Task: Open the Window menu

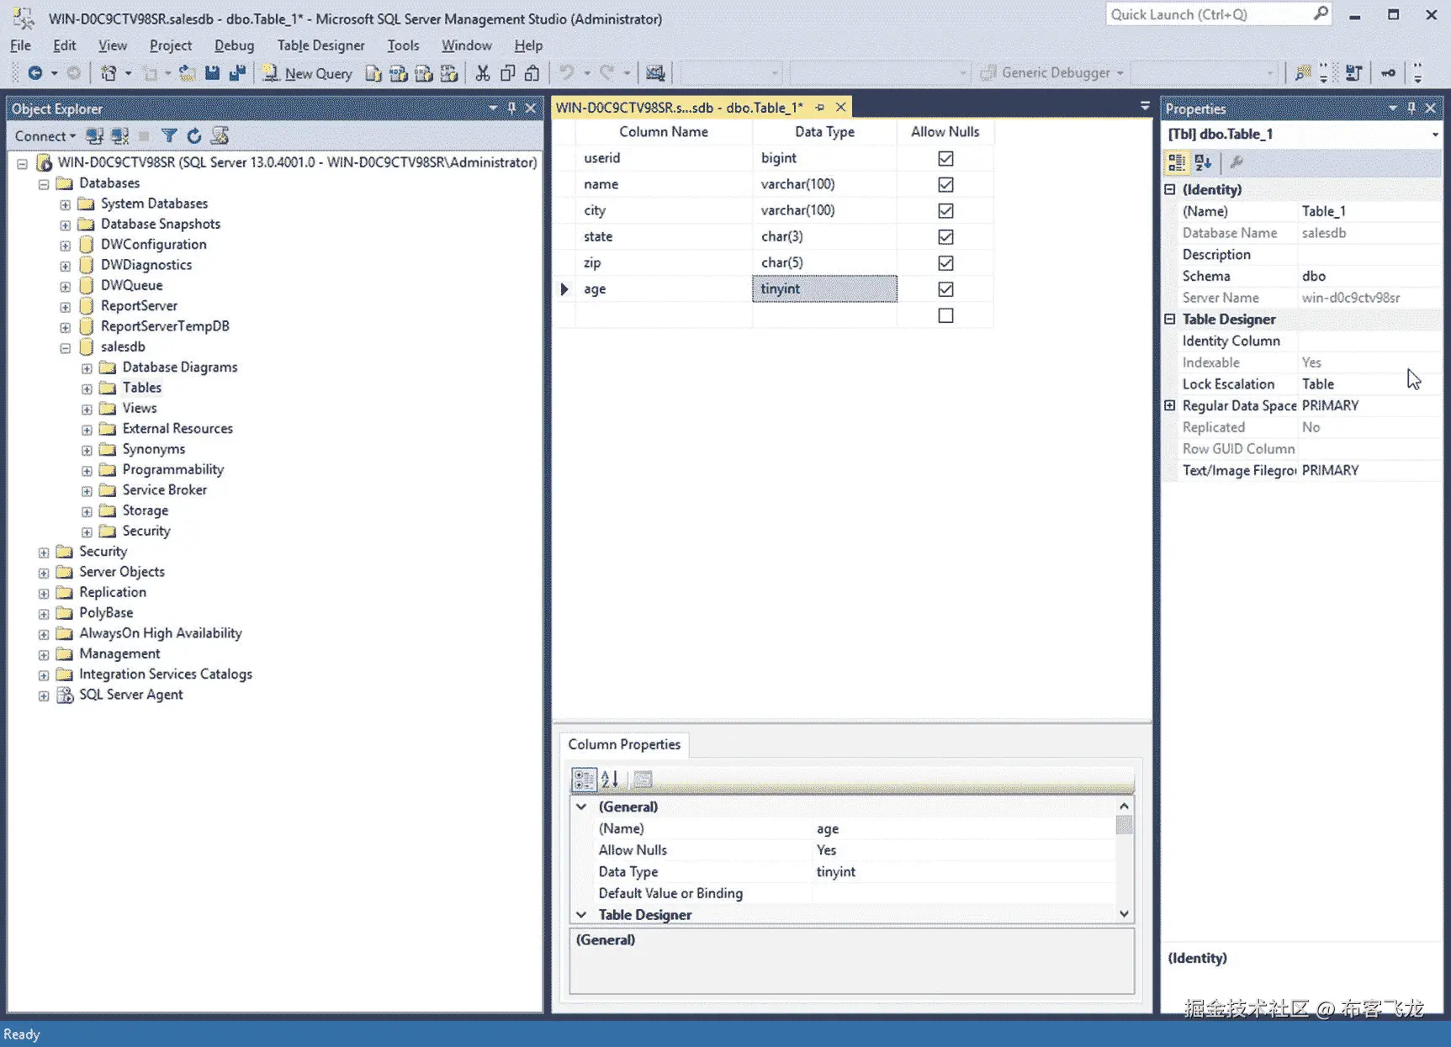Action: coord(467,45)
